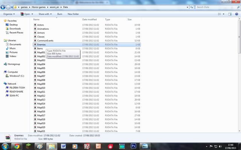Viewport: 241px width, 150px height.
Task: Launch Minecraft from taskbar
Action: (29, 147)
